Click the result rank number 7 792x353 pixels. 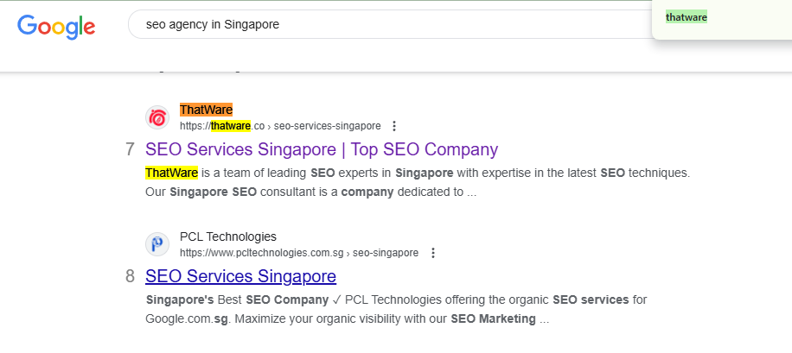pyautogui.click(x=130, y=150)
